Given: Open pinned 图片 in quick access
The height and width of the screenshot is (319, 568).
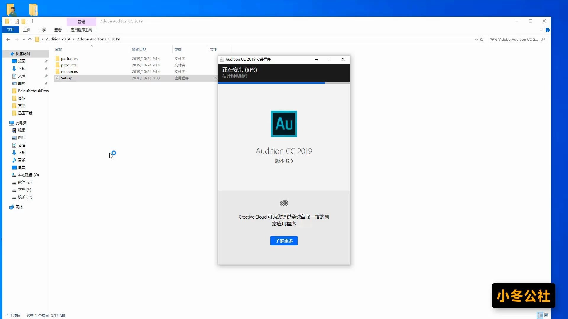Looking at the screenshot, I should [x=22, y=83].
